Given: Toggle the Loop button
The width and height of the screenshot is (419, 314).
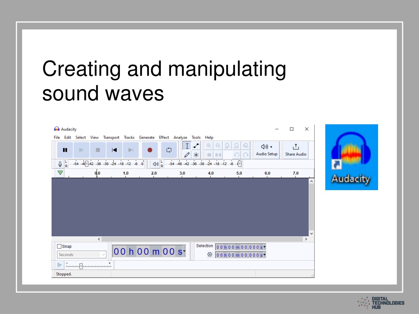Looking at the screenshot, I should click(169, 150).
